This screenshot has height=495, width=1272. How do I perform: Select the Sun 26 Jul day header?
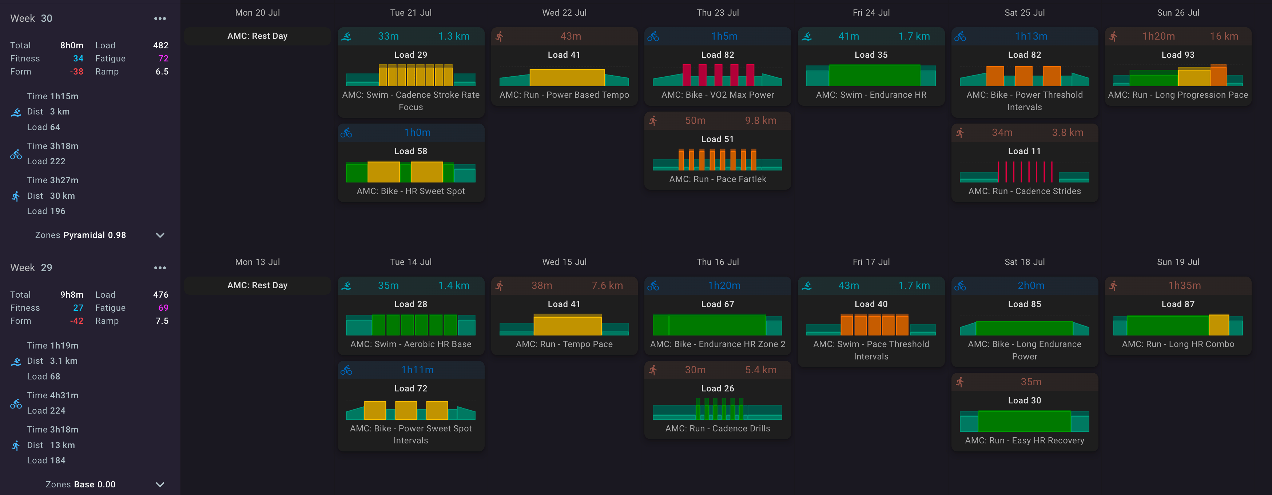coord(1178,13)
